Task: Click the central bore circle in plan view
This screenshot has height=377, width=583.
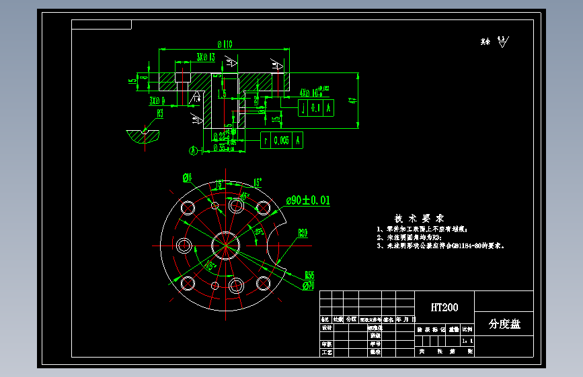Action: coord(225,246)
